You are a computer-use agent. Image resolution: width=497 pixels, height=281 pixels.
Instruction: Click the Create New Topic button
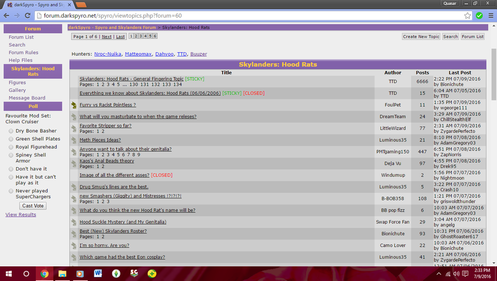(421, 36)
